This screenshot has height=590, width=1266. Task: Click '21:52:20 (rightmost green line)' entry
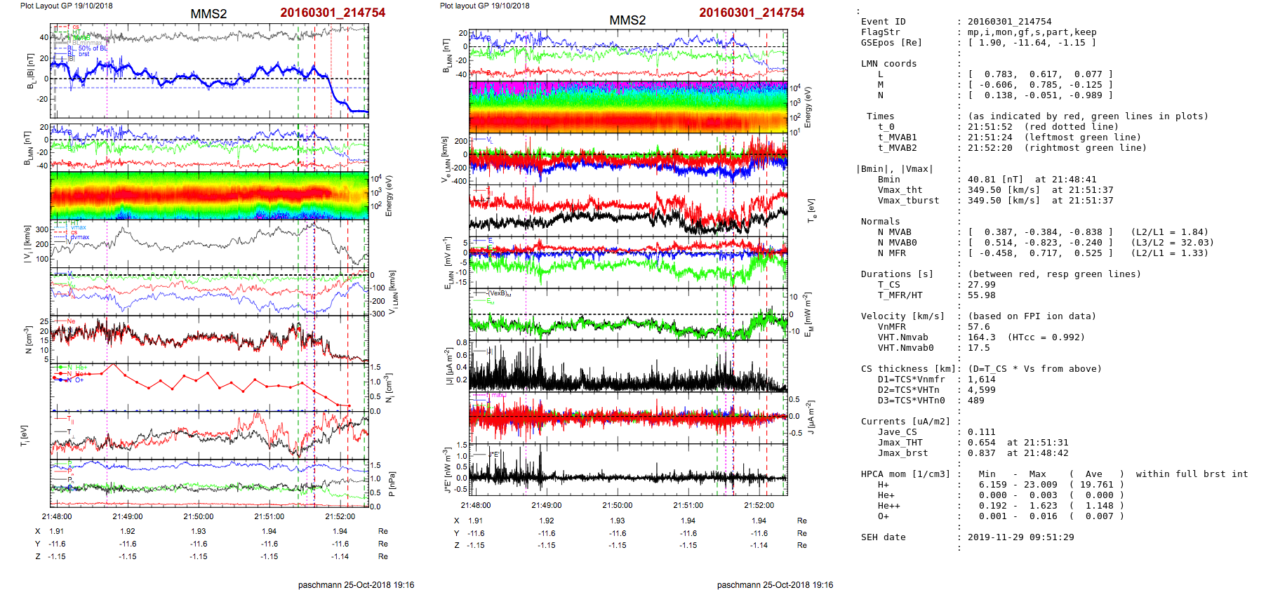[1057, 148]
